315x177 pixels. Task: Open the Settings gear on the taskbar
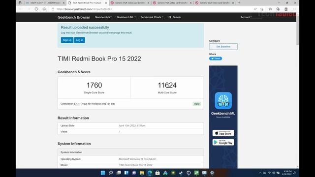(212, 173)
